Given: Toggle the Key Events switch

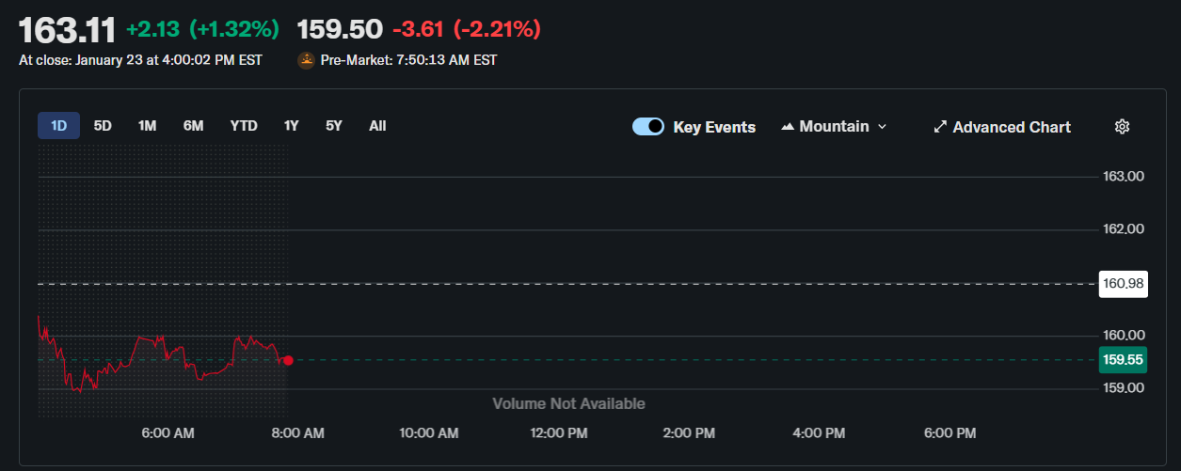Looking at the screenshot, I should click(648, 127).
